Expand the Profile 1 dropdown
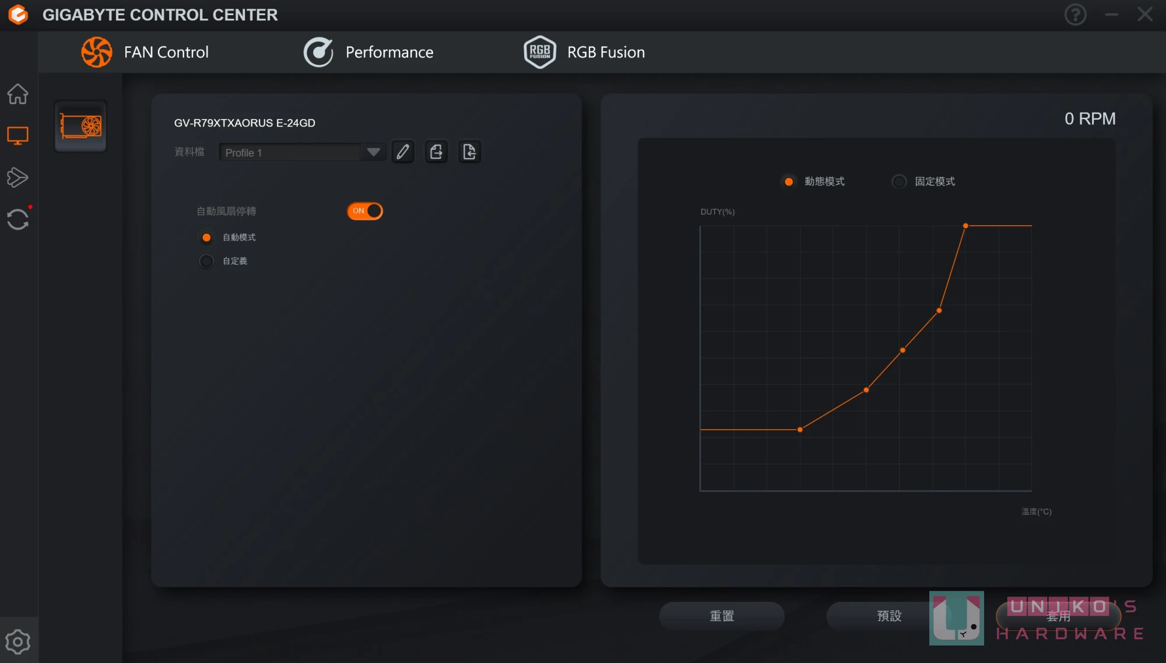 (302, 152)
